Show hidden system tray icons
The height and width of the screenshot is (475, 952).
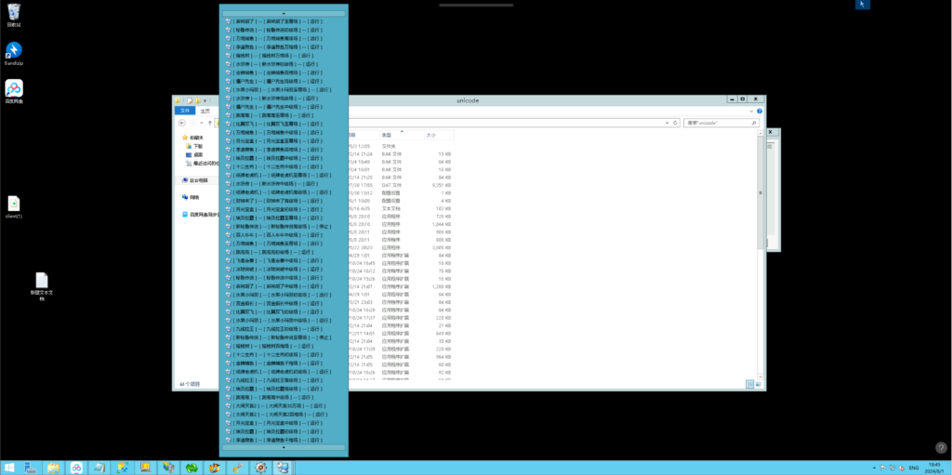872,468
